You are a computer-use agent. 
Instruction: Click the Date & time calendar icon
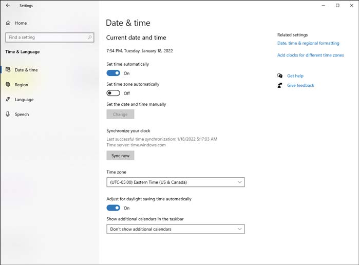[8, 70]
